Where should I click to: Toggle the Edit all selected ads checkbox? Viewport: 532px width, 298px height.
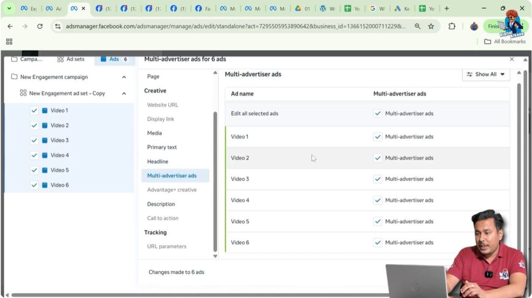(x=378, y=113)
